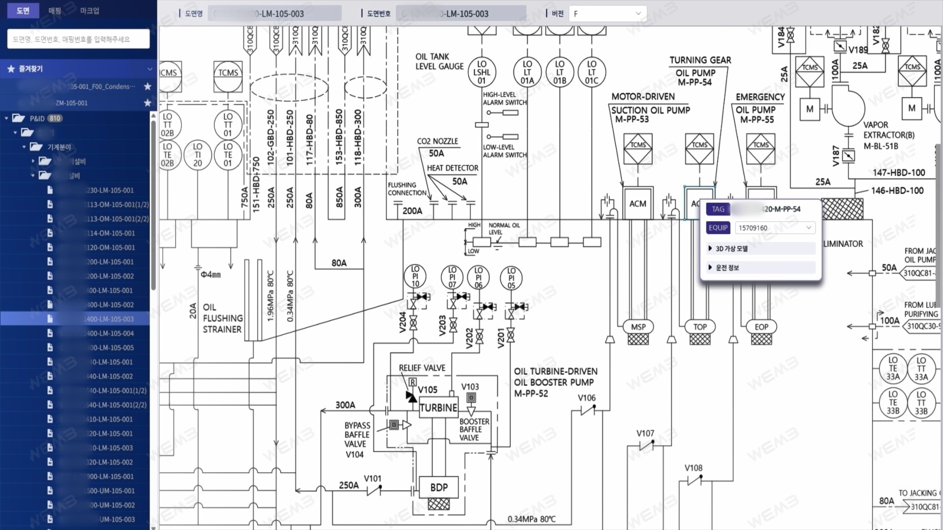The width and height of the screenshot is (943, 530).
Task: Collapse the 기계분야 folder
Action: pos(24,147)
